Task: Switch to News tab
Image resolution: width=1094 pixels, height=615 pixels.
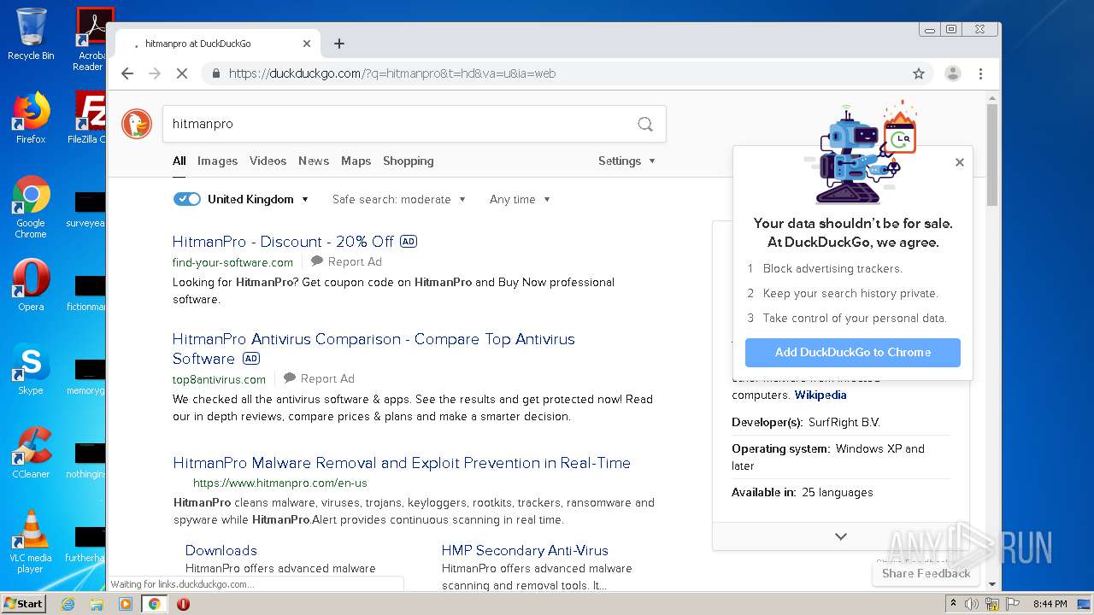Action: pos(314,161)
